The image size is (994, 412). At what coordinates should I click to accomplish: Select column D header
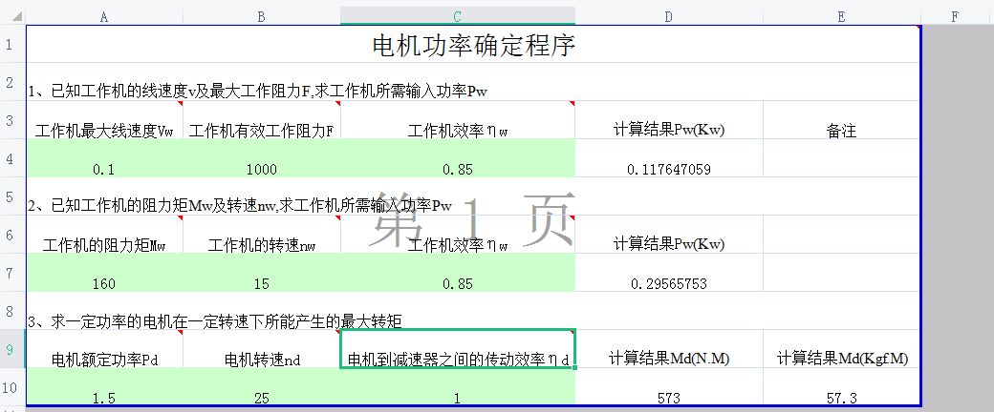coord(669,17)
